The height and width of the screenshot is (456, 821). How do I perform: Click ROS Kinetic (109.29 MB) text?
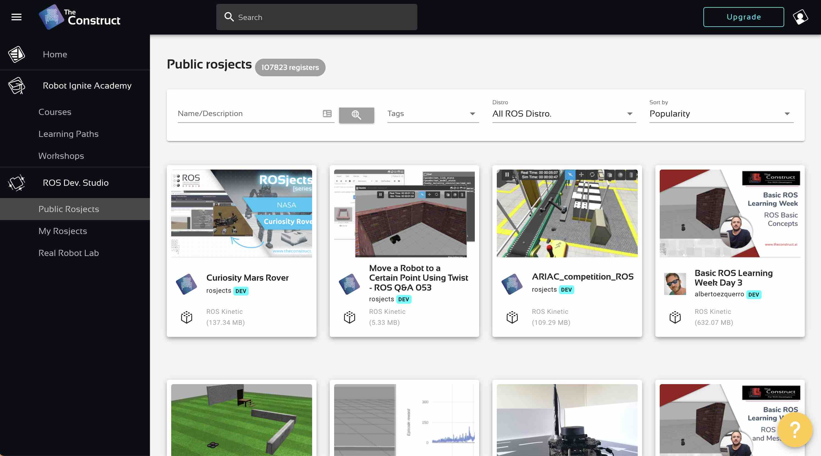[x=551, y=317]
